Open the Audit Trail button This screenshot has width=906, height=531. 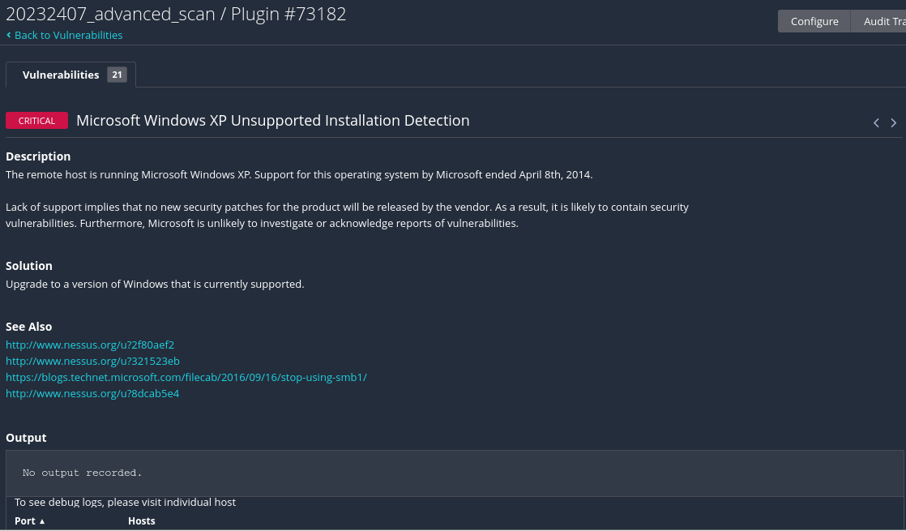pos(882,21)
